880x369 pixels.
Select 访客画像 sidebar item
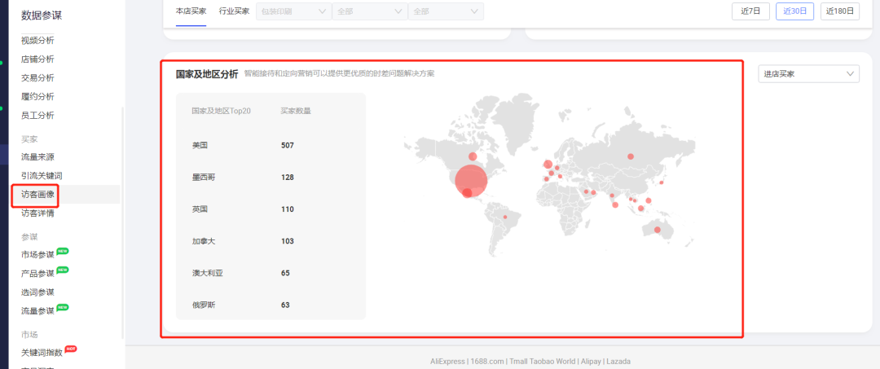click(37, 195)
